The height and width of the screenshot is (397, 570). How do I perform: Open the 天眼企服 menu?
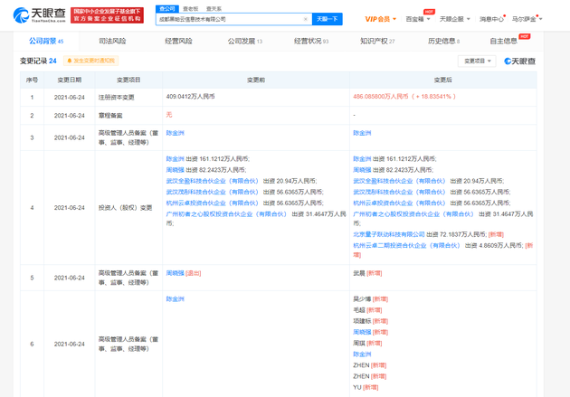click(x=453, y=19)
